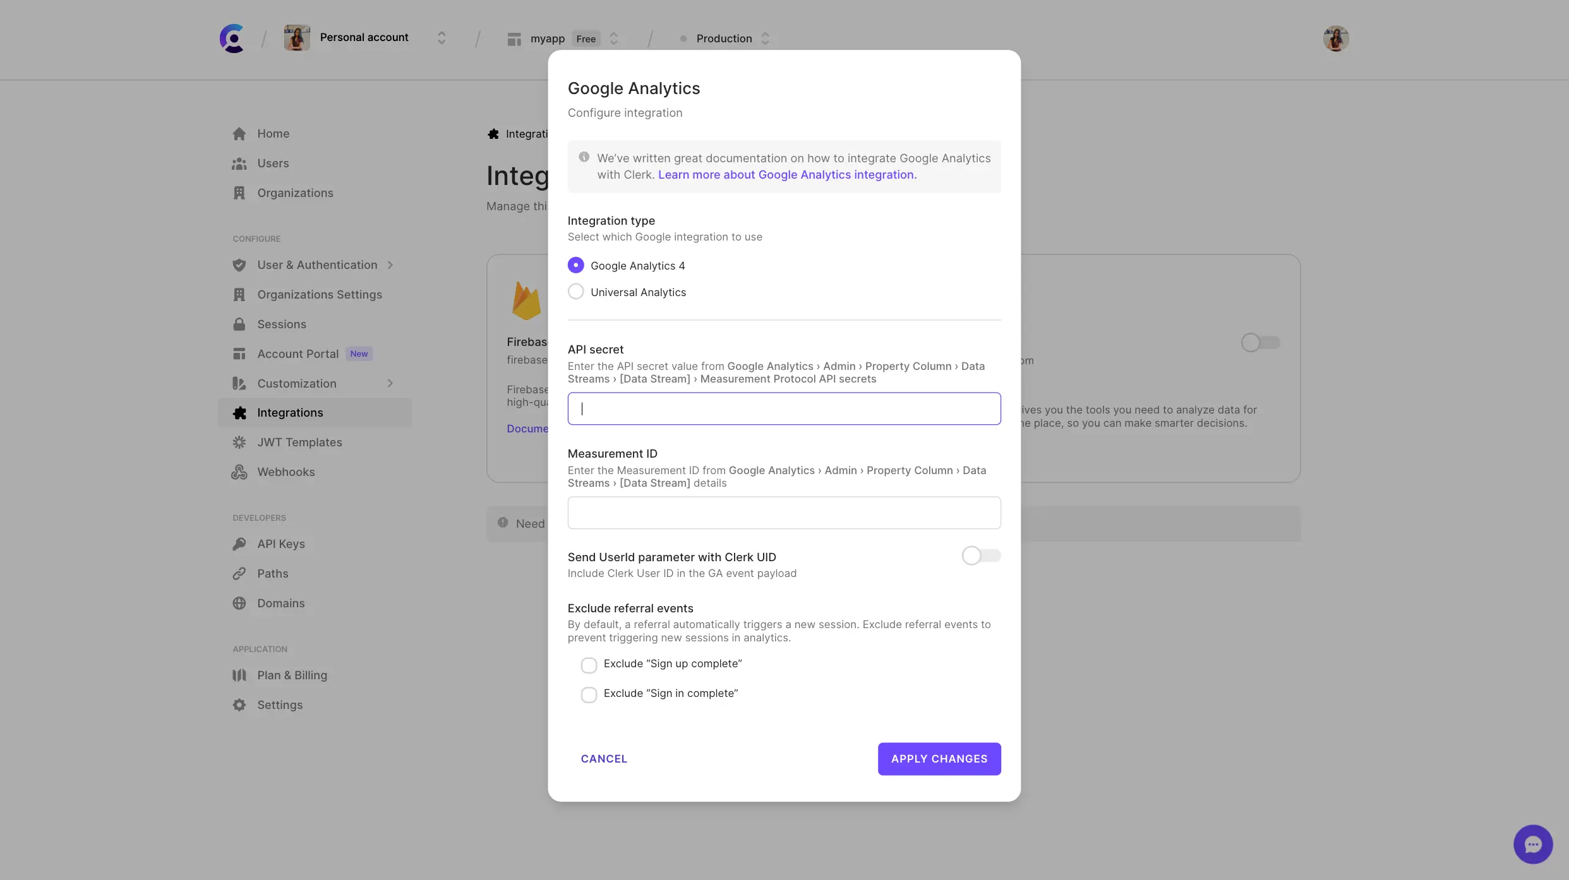Check Exclude Sign up complete checkbox

pos(589,665)
